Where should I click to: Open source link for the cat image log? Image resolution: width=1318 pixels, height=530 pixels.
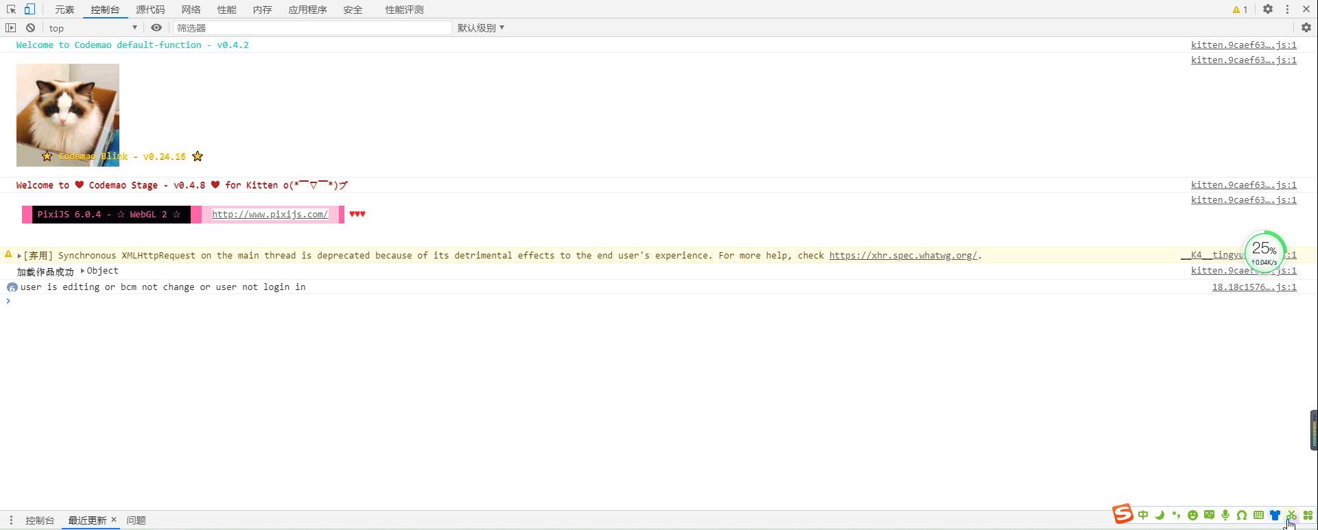coord(1244,60)
